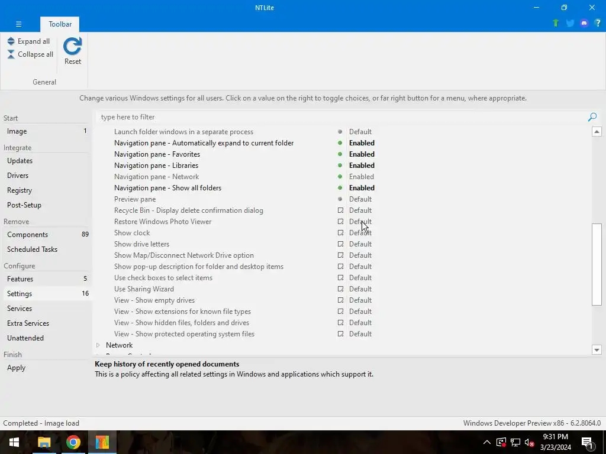The image size is (606, 454).
Task: Toggle checkbox for Show clock
Action: (x=340, y=233)
